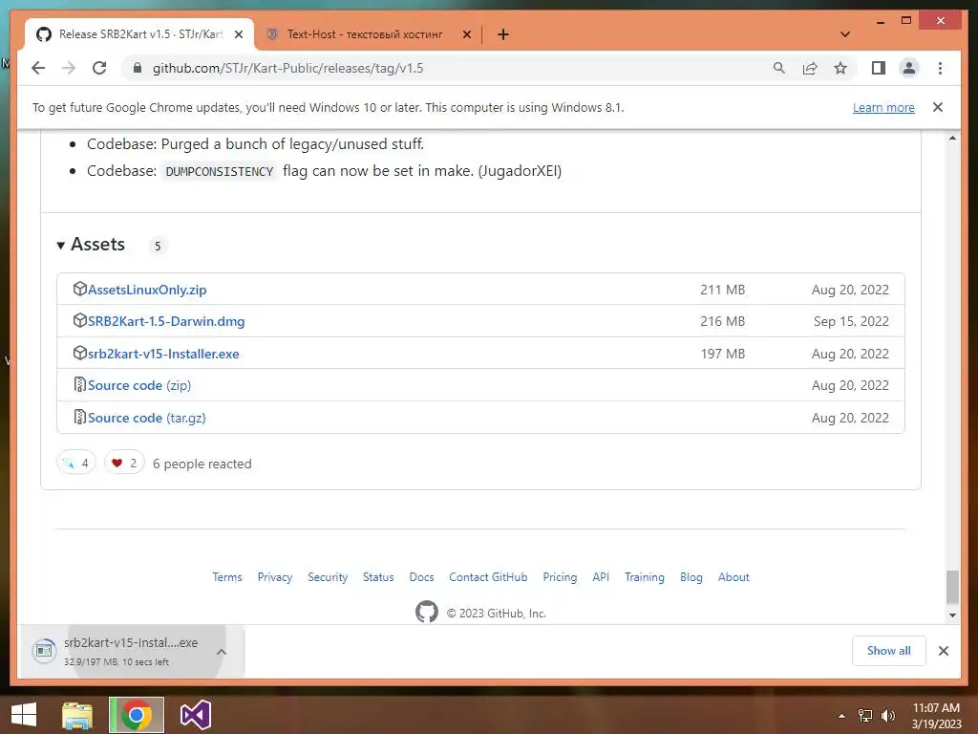
Task: Open Visual Studio from the taskbar
Action: pos(195,715)
